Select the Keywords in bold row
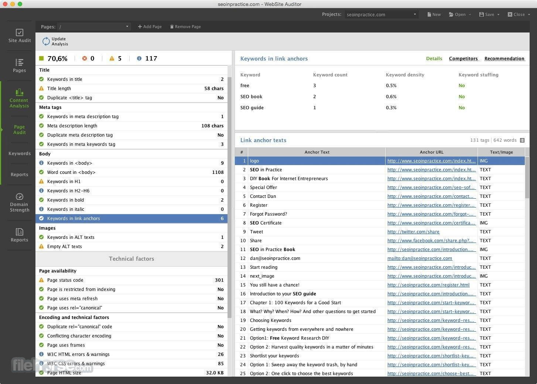 coord(131,200)
